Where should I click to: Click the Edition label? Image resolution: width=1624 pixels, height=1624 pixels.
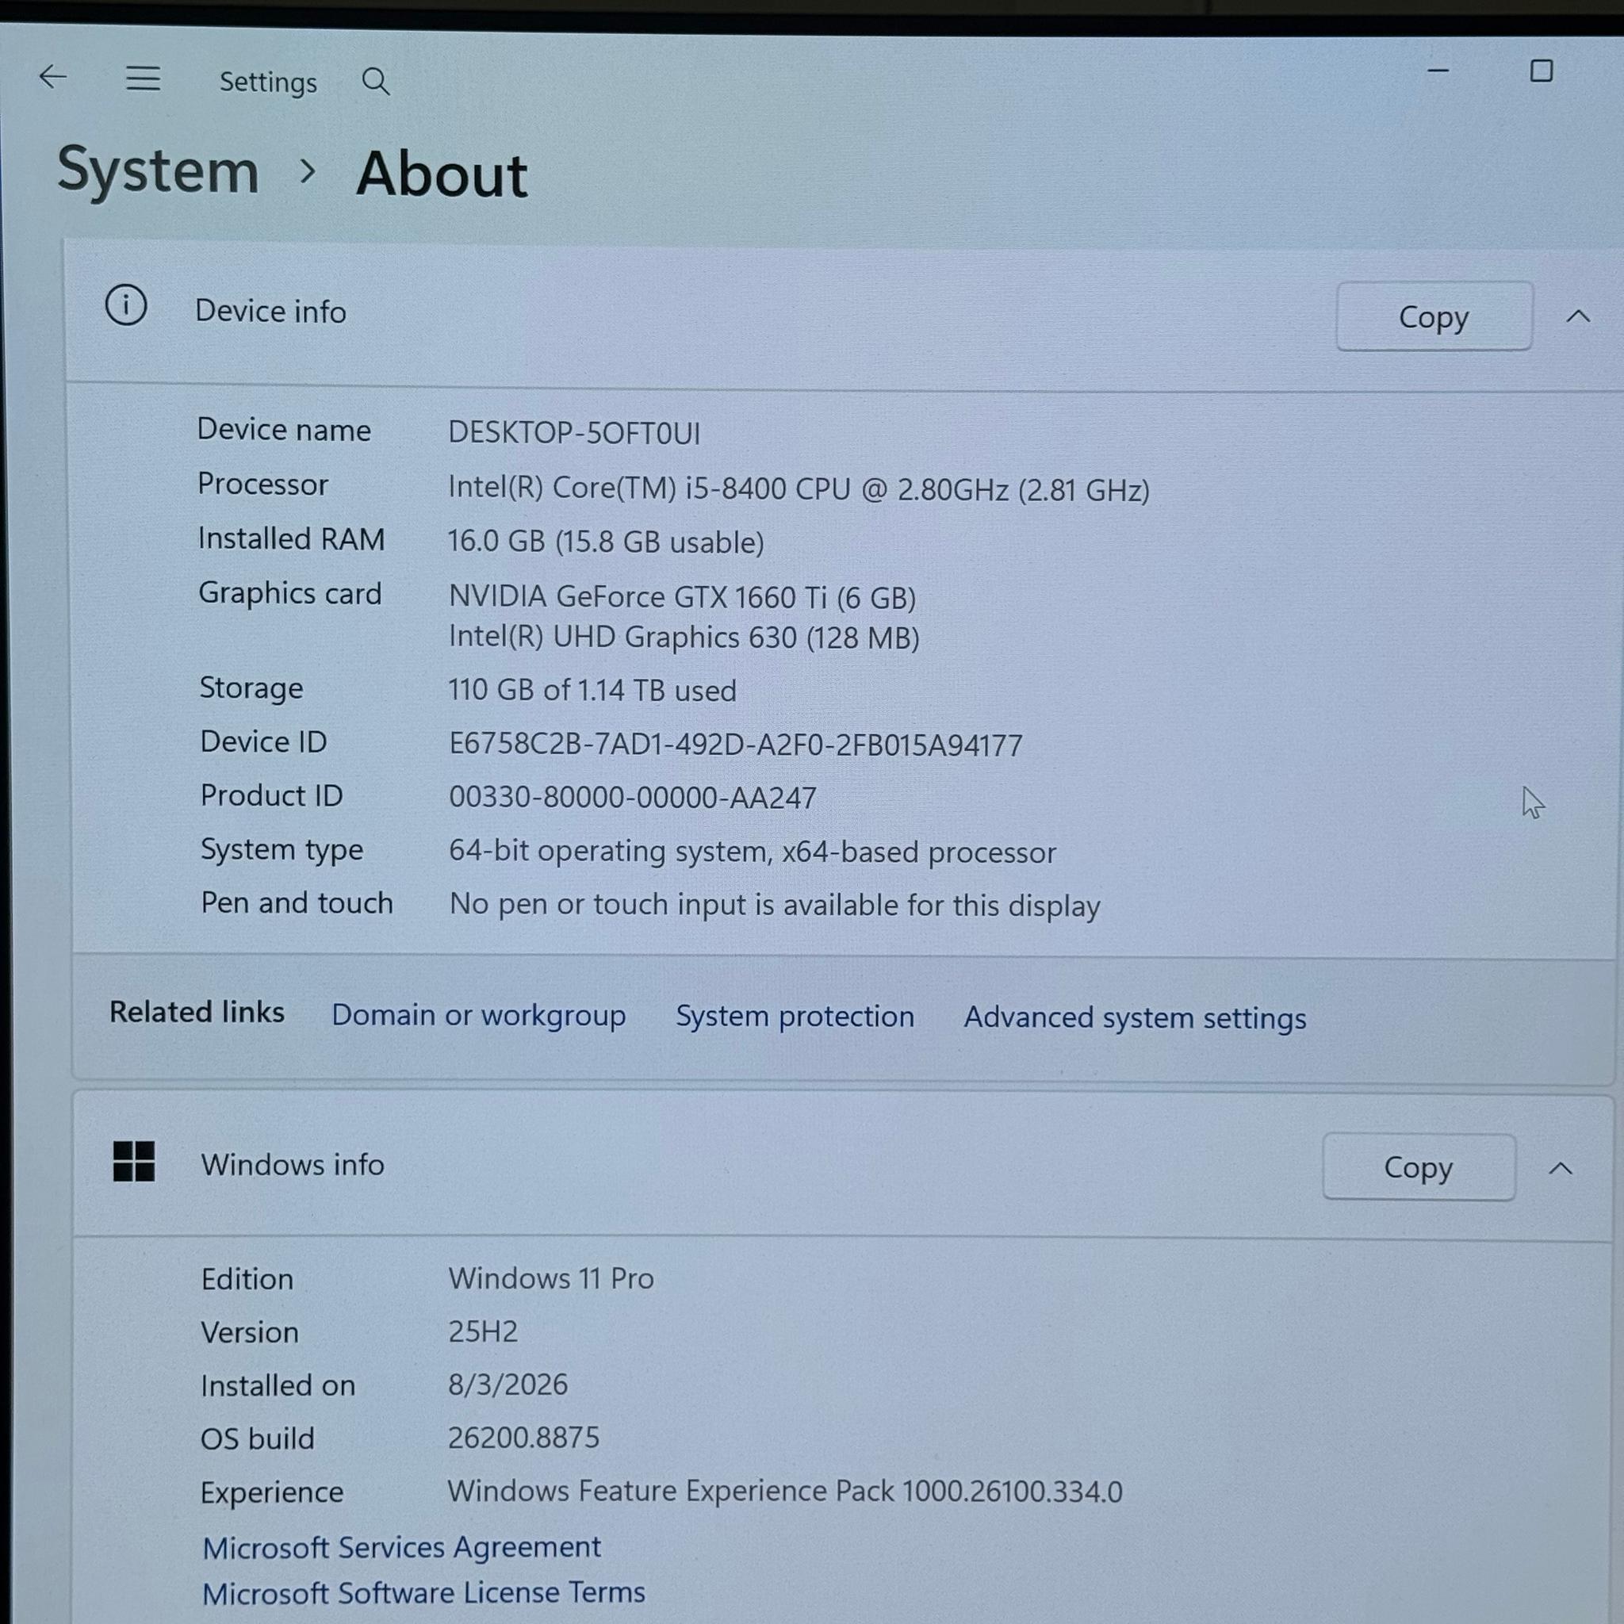pos(247,1278)
